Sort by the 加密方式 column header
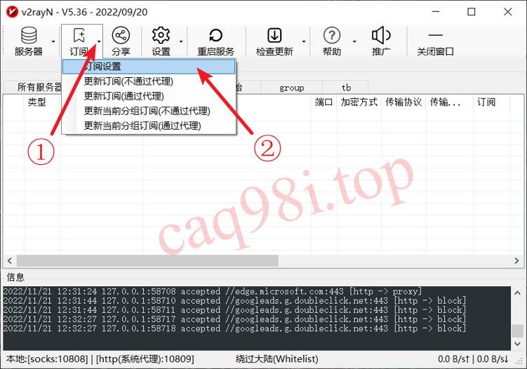The image size is (527, 369). tap(359, 102)
